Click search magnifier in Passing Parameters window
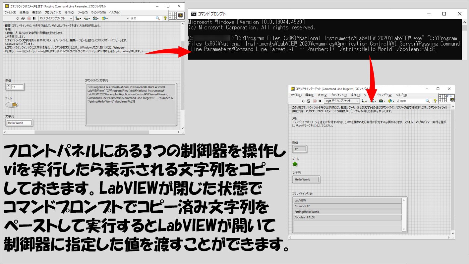This screenshot has height=264, width=469. point(157,18)
